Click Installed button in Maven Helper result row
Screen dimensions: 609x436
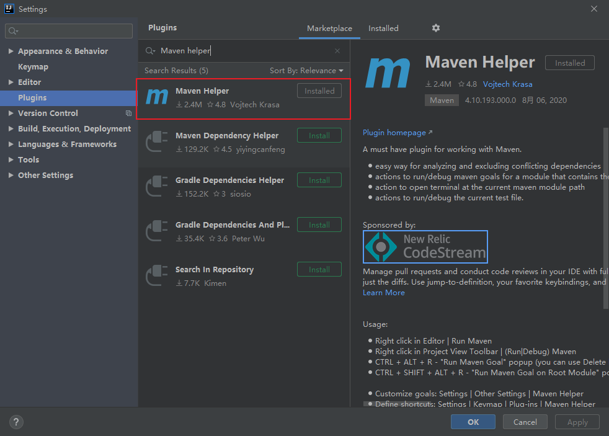[x=319, y=91]
